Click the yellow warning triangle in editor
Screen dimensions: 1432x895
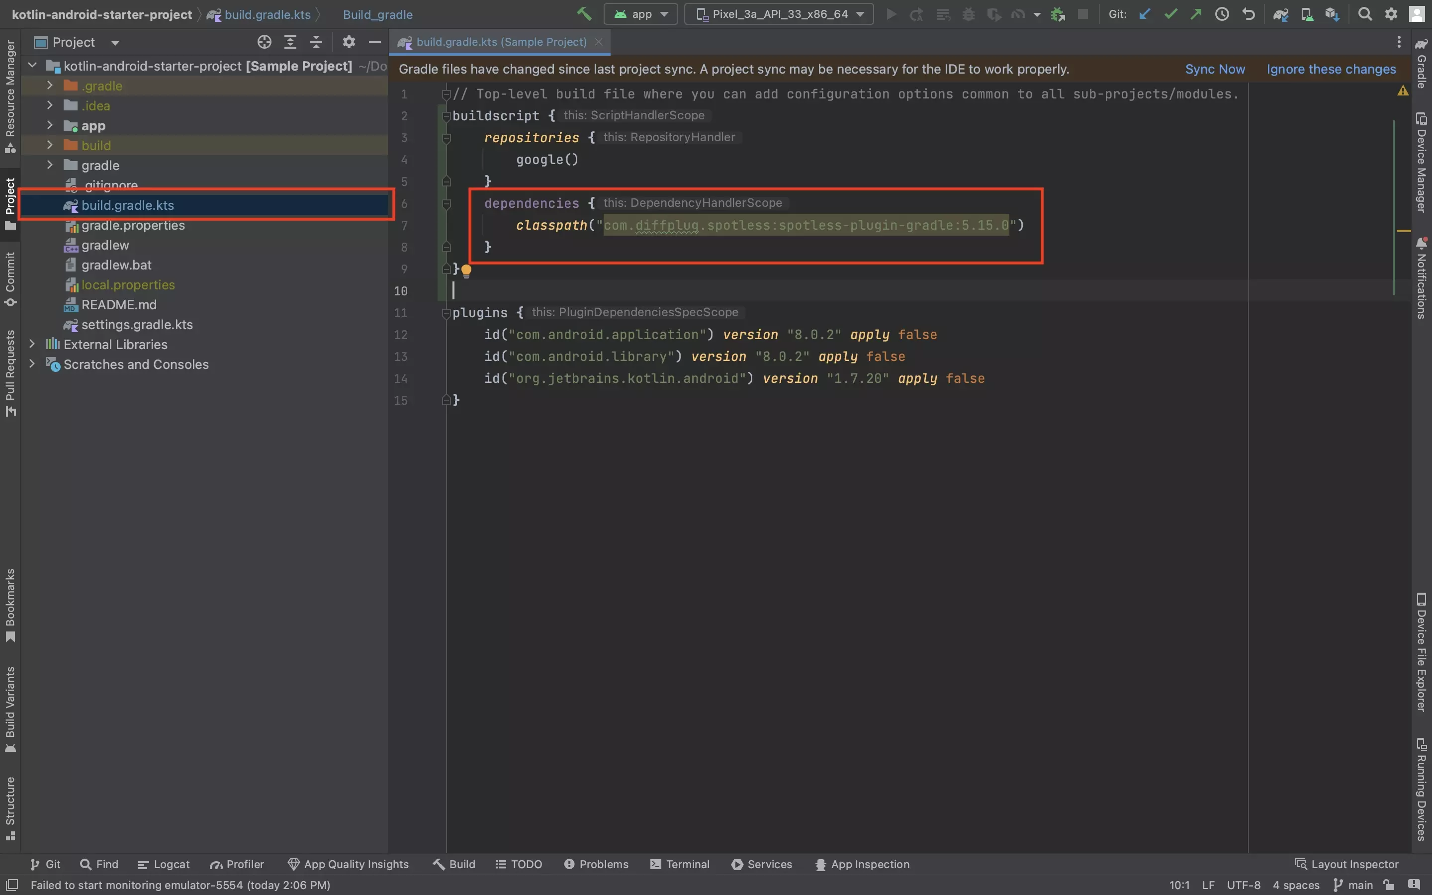click(x=1402, y=90)
